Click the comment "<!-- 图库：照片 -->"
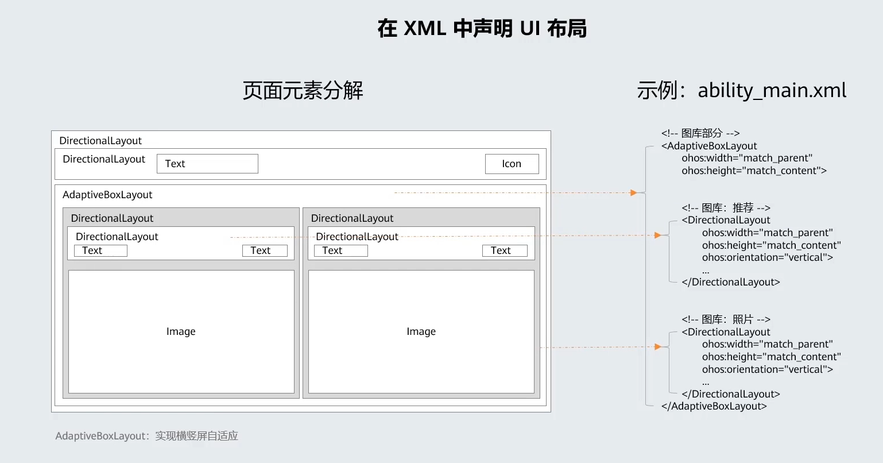883x463 pixels. pos(726,319)
